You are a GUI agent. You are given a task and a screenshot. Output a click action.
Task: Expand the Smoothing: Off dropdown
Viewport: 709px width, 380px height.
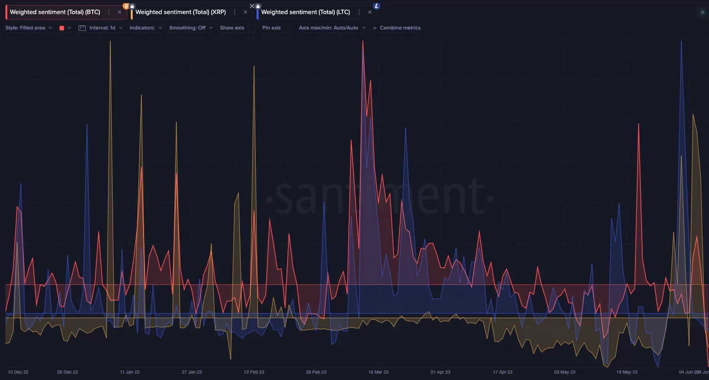point(190,28)
